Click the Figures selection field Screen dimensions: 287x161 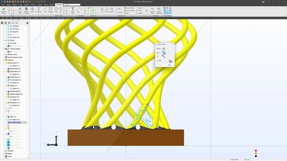click(x=164, y=49)
